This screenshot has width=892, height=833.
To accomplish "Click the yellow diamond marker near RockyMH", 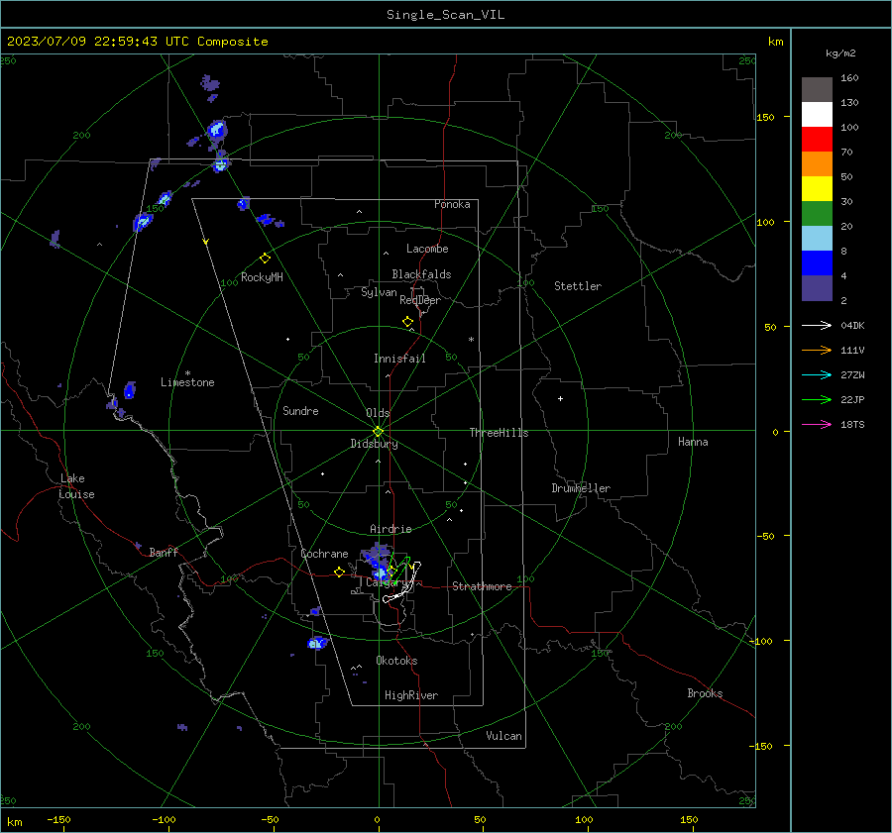I will 265,259.
